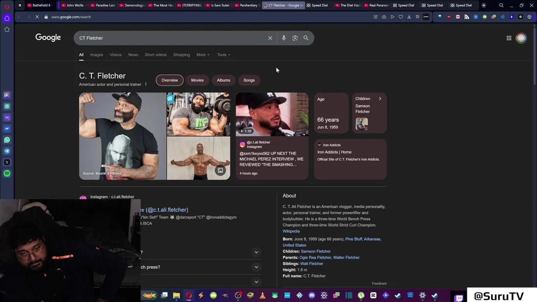Viewport: 537px width, 302px height.
Task: Switch to Shopping results tab
Action: pyautogui.click(x=182, y=55)
